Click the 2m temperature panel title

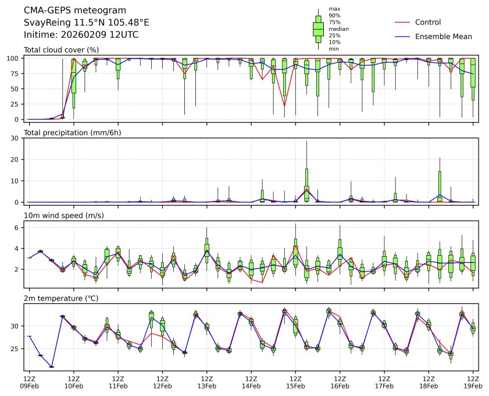[61, 299]
